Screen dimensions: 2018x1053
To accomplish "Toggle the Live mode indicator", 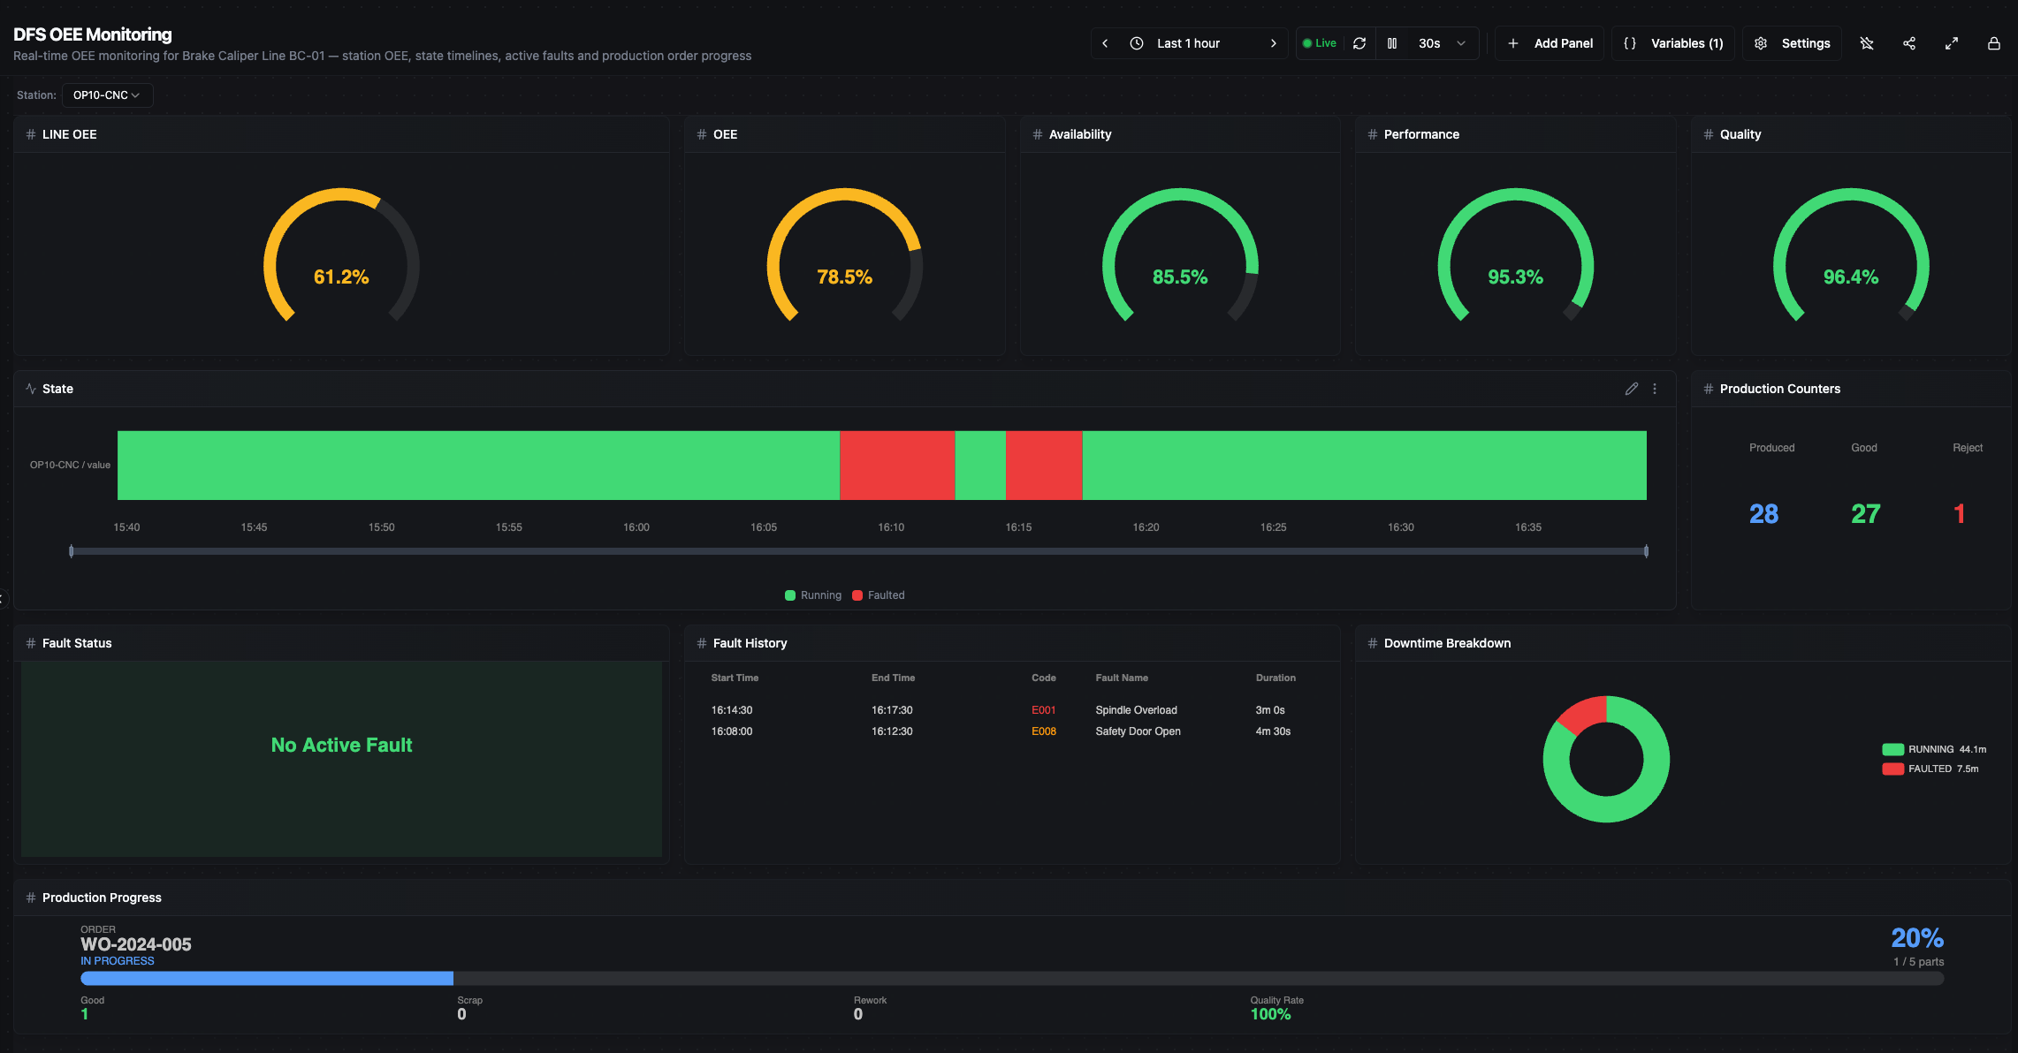I will click(x=1320, y=43).
